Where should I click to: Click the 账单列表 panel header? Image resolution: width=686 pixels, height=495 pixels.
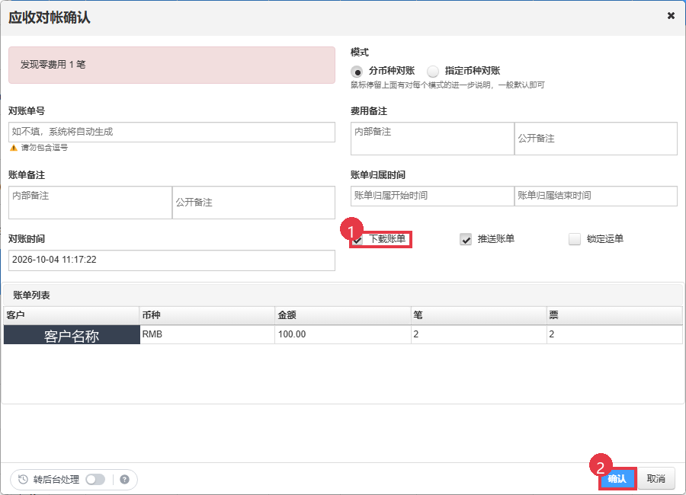point(342,295)
